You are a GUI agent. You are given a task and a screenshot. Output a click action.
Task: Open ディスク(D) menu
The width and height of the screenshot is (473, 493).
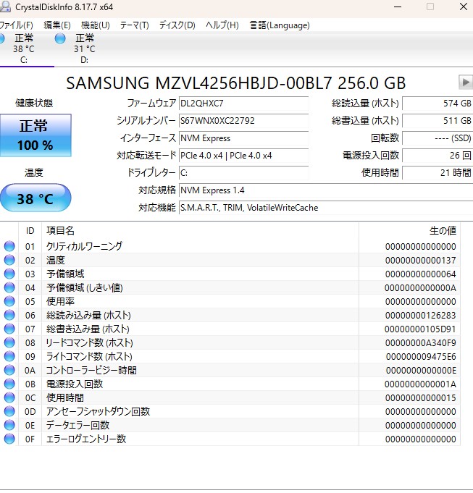(177, 25)
